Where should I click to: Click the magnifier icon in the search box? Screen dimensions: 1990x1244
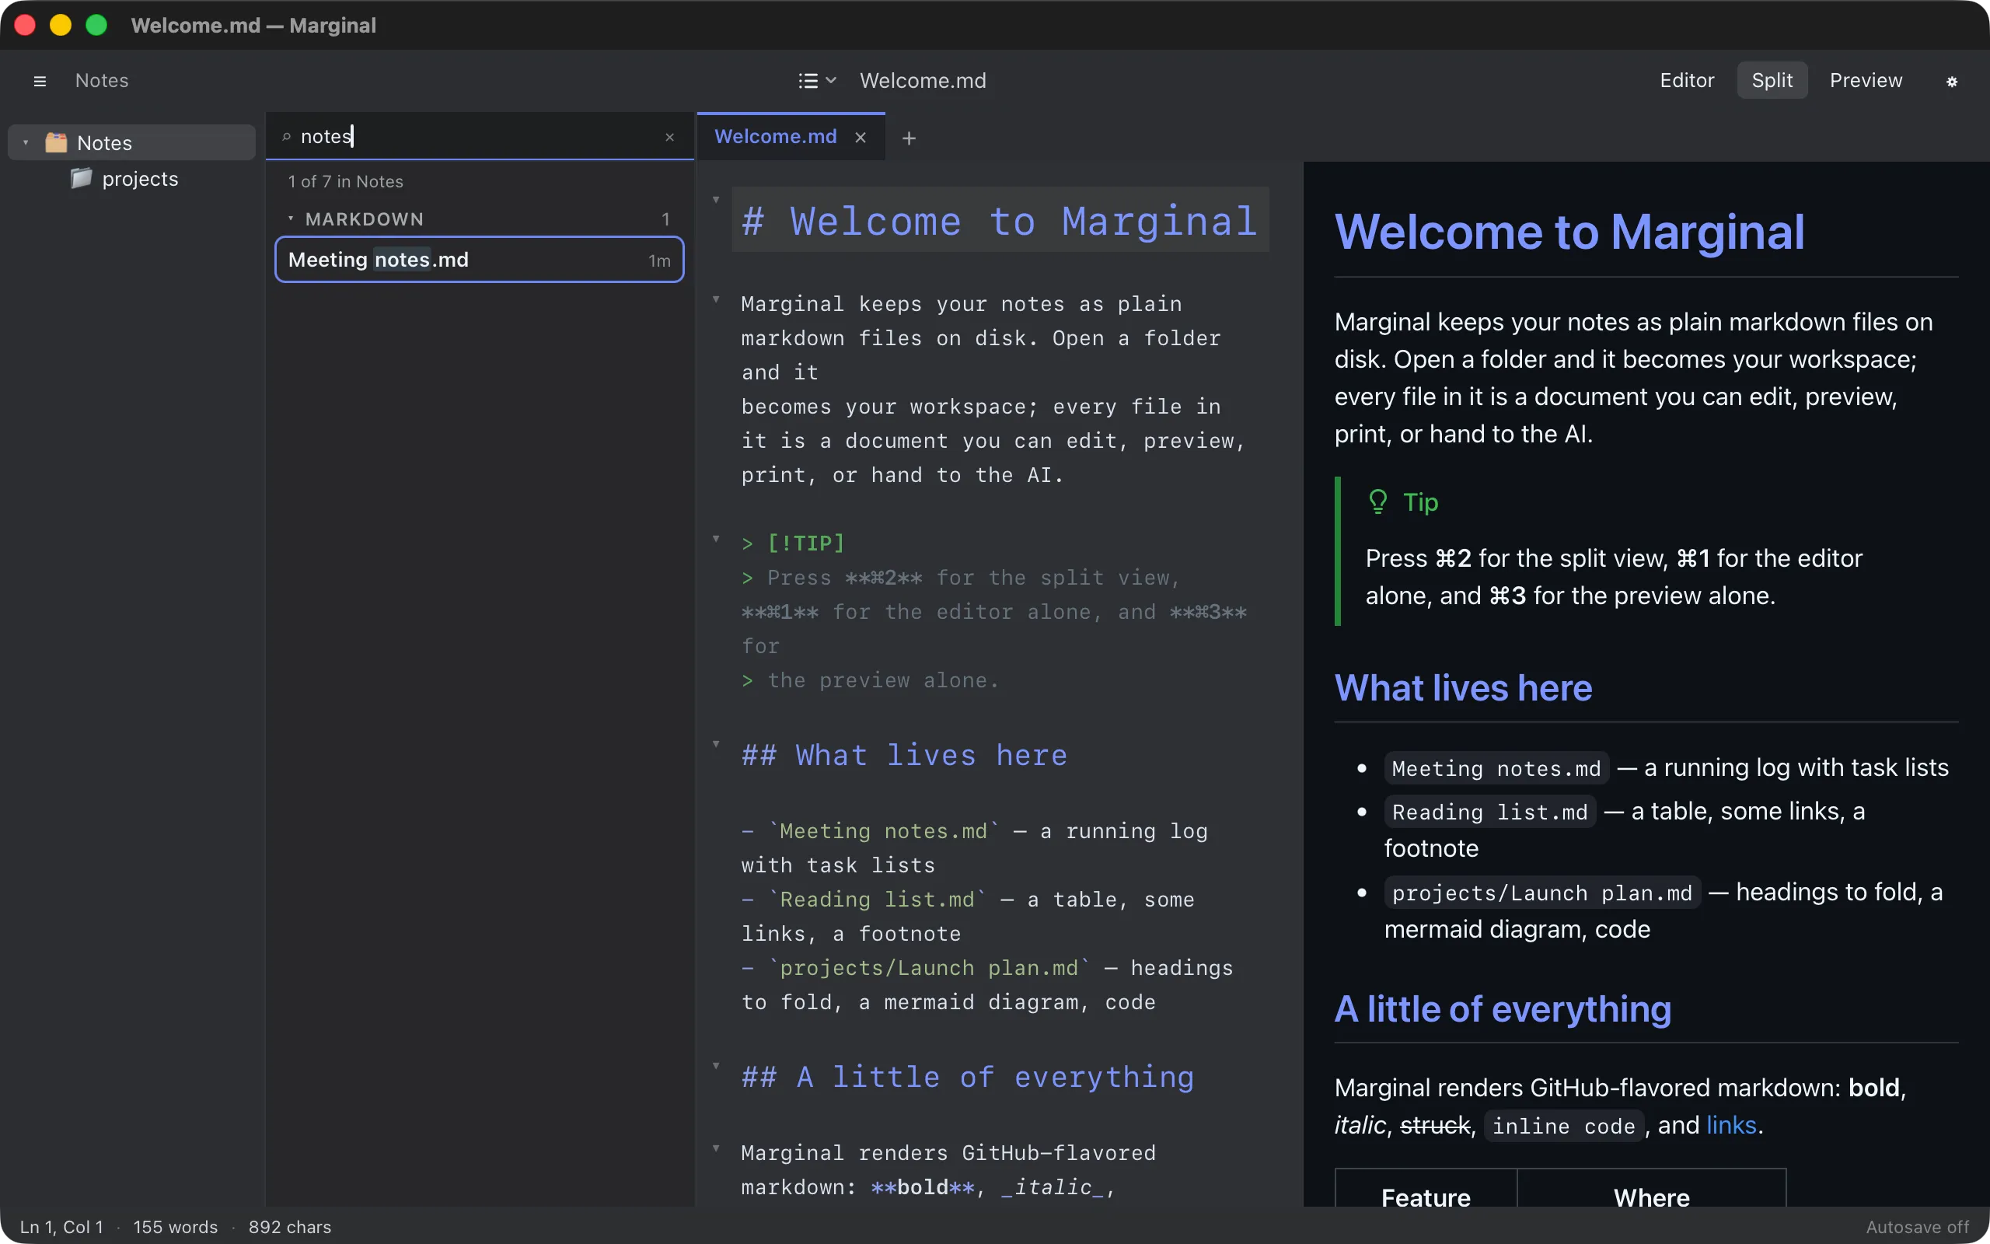[286, 137]
